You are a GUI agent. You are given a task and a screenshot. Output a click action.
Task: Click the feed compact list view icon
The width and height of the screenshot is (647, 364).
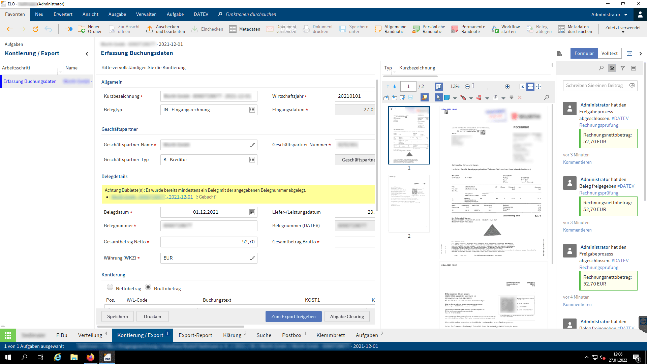point(634,68)
